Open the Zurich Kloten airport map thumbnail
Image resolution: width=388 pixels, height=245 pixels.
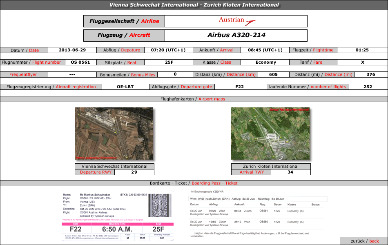pos(270,134)
